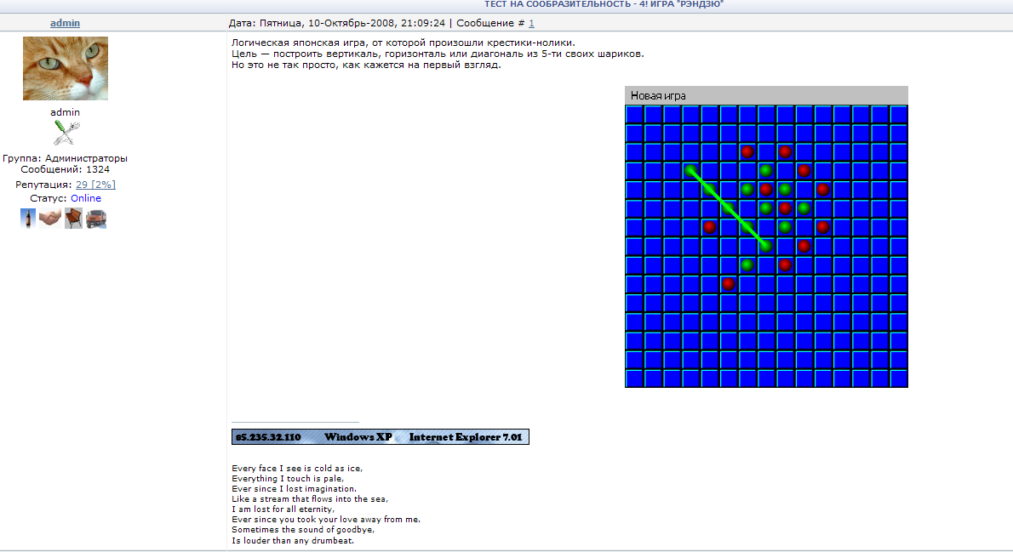
Task: Click Windows XP in the signature banner
Action: (358, 437)
